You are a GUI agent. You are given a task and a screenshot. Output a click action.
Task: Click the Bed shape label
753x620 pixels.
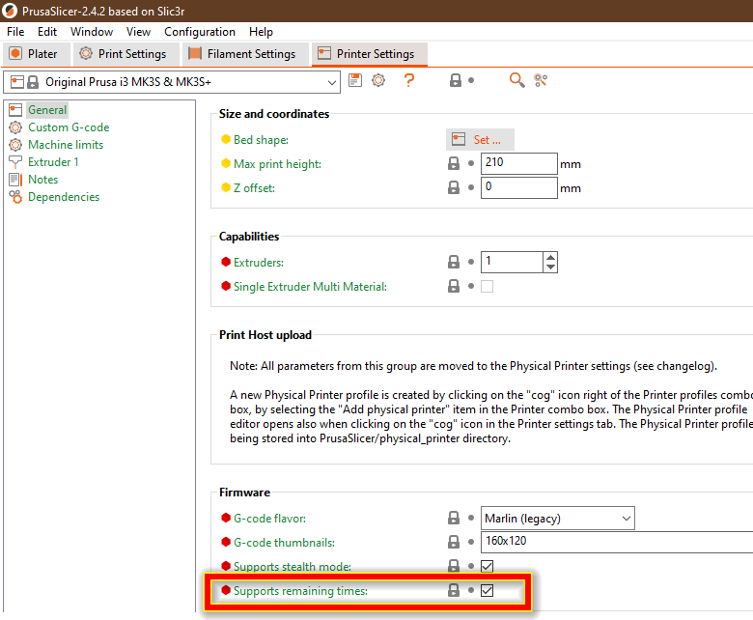pyautogui.click(x=261, y=140)
